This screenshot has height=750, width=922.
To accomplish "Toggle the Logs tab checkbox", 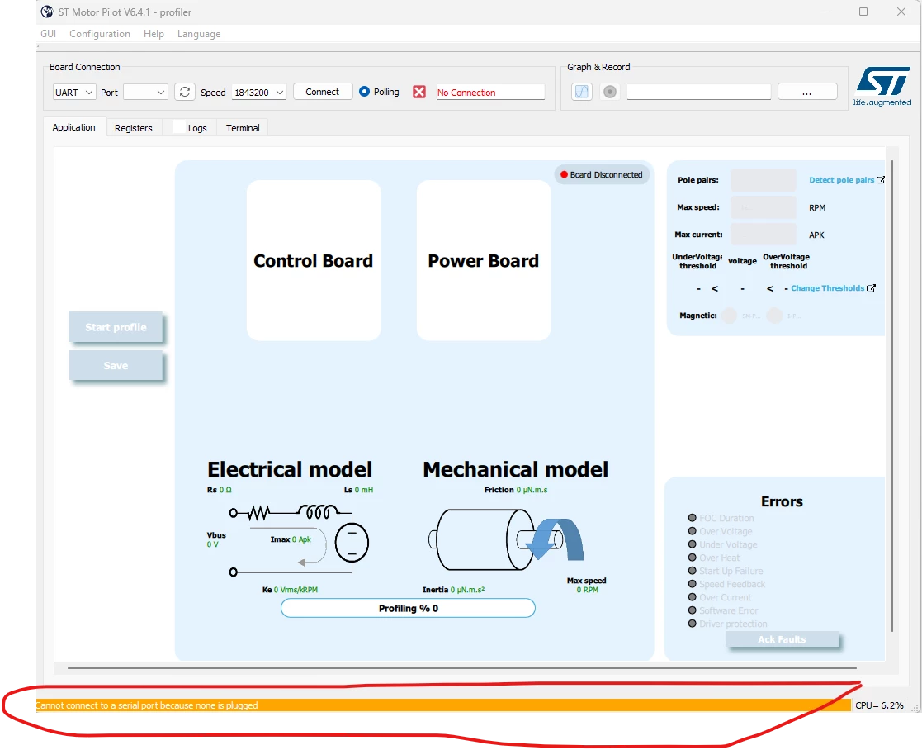I will (179, 128).
